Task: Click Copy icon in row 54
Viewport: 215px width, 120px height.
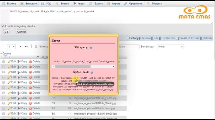Action: pyautogui.click(x=19, y=109)
